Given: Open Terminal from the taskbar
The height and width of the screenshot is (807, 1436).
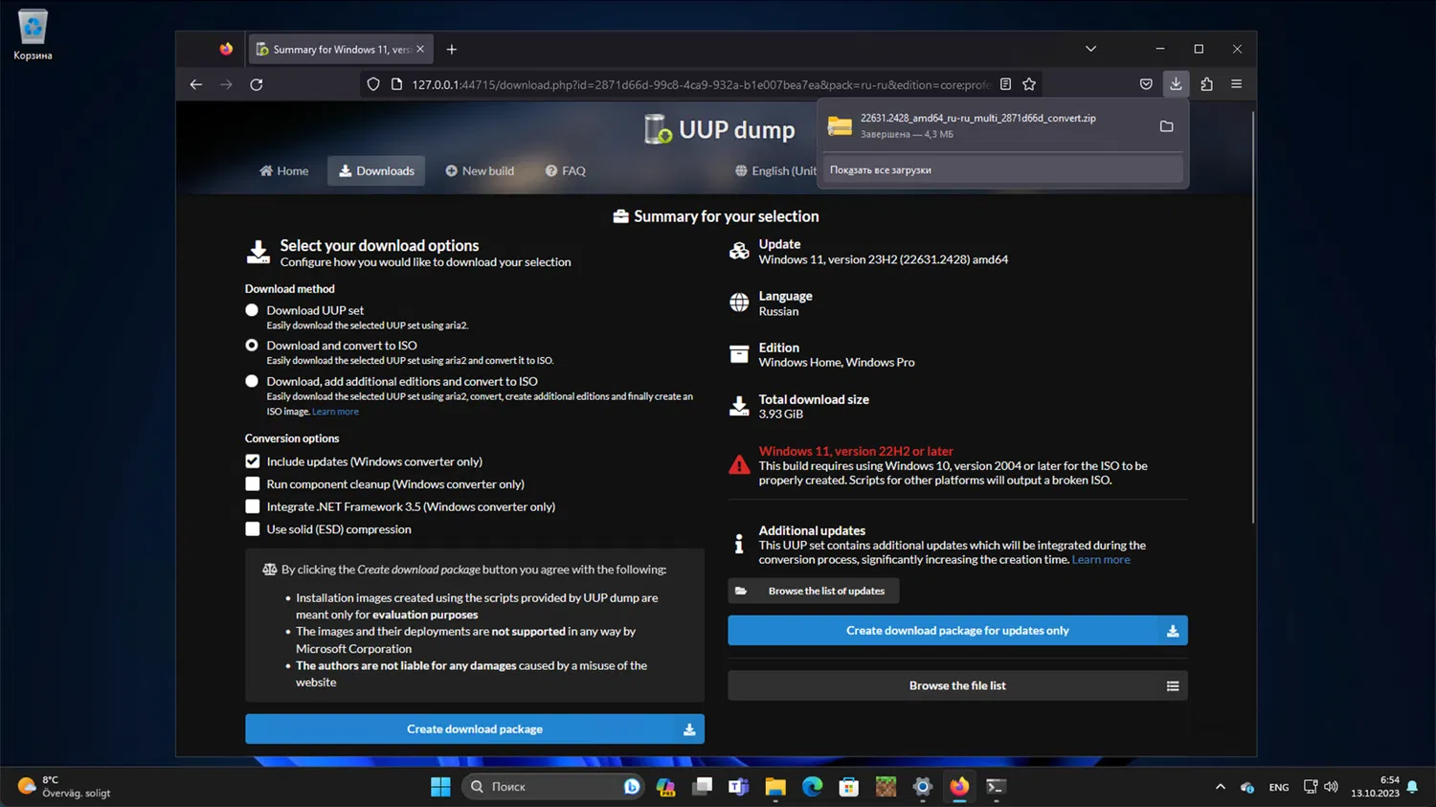Looking at the screenshot, I should tap(996, 787).
